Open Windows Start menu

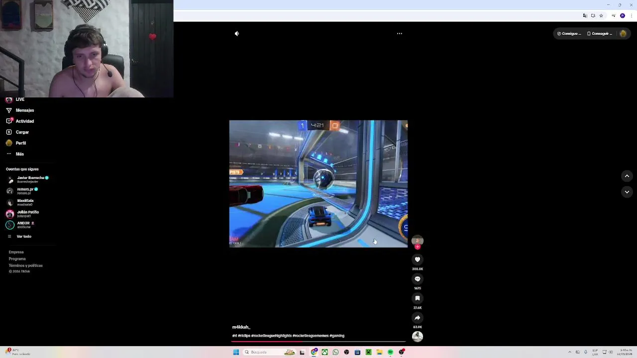point(236,352)
